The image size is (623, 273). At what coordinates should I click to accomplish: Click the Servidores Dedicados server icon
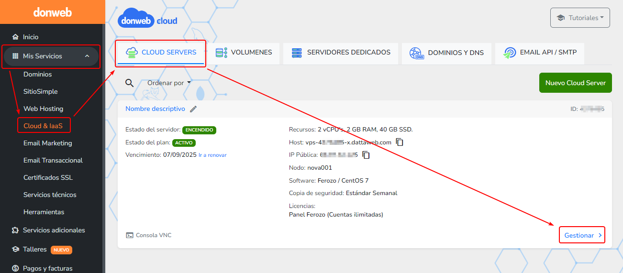(x=297, y=53)
